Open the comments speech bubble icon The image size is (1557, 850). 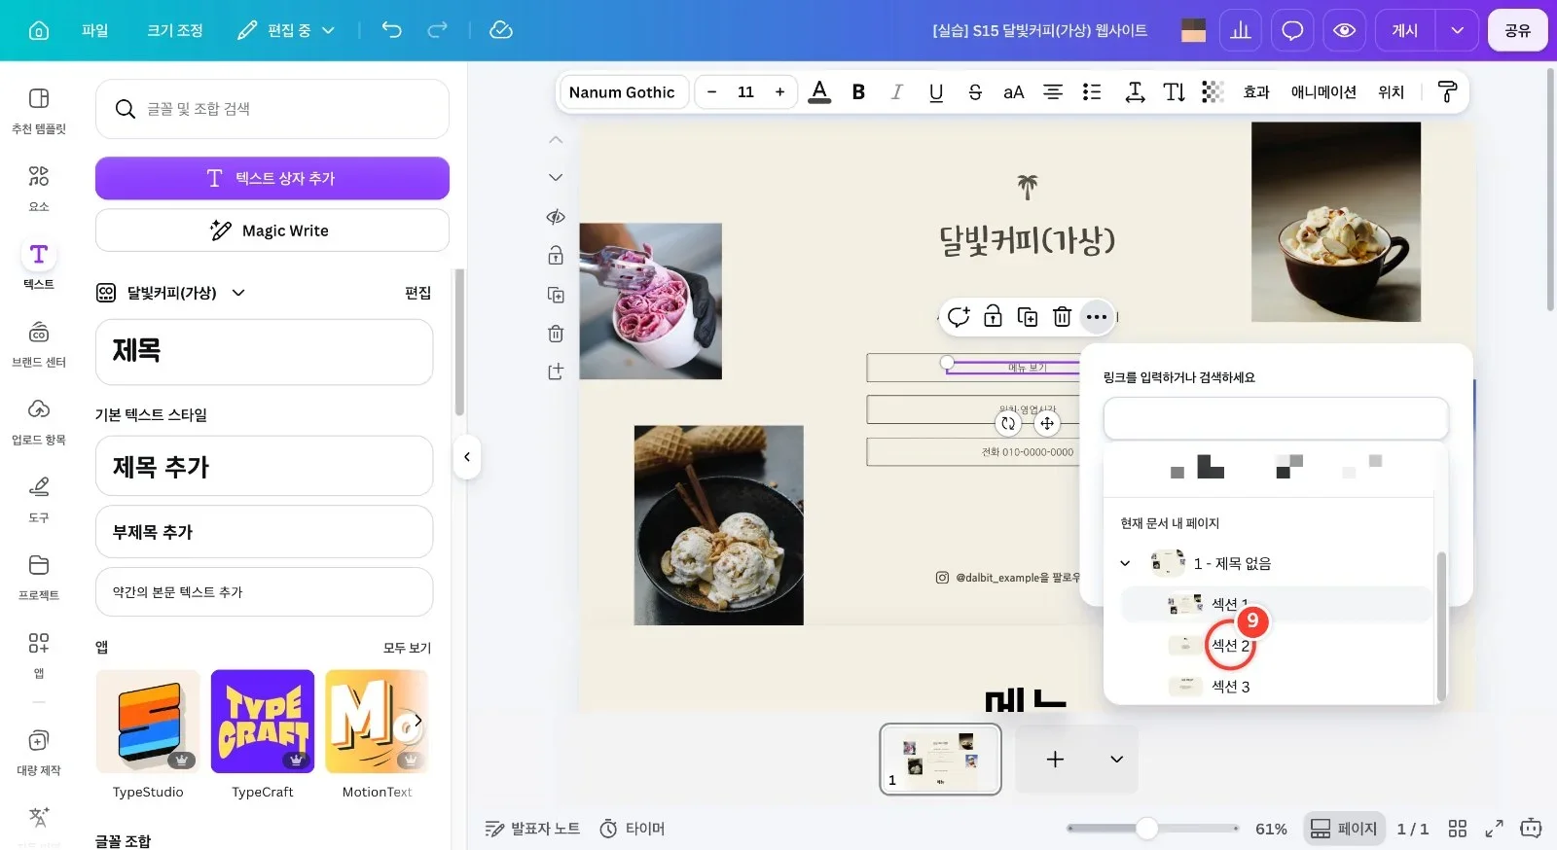(x=1292, y=30)
